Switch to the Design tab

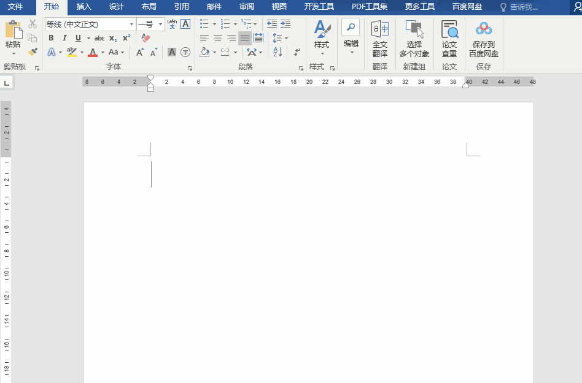click(116, 7)
